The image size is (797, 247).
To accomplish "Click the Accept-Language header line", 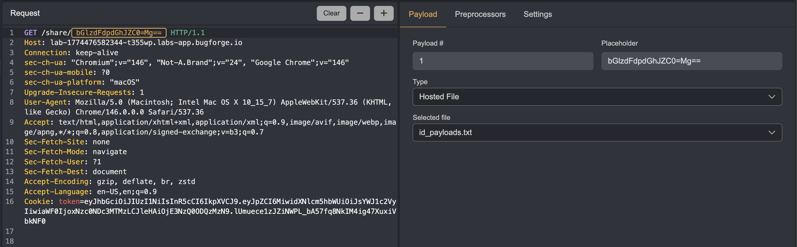I will point(90,191).
